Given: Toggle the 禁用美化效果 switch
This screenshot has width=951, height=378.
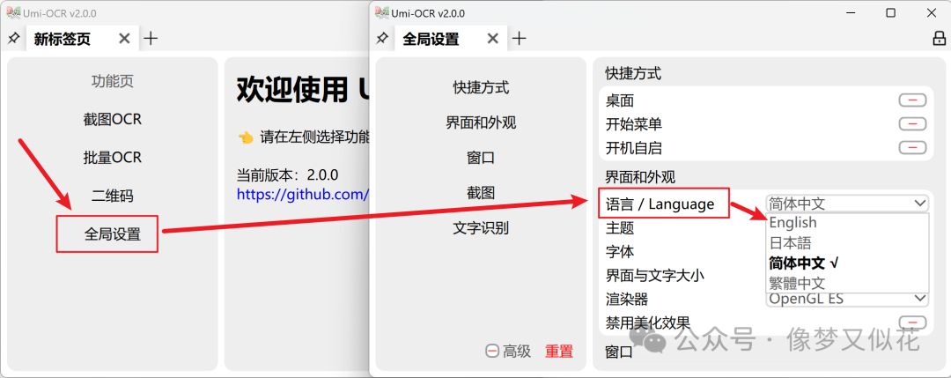Looking at the screenshot, I should coord(912,322).
